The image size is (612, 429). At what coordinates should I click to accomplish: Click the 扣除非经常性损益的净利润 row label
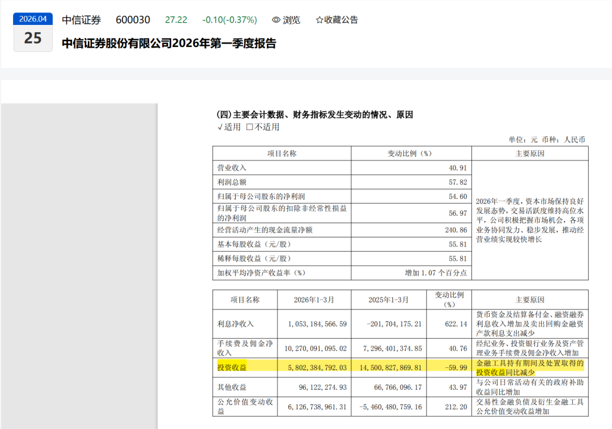282,213
